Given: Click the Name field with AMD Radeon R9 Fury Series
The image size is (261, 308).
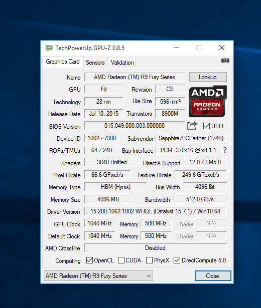Looking at the screenshot, I should [x=135, y=77].
